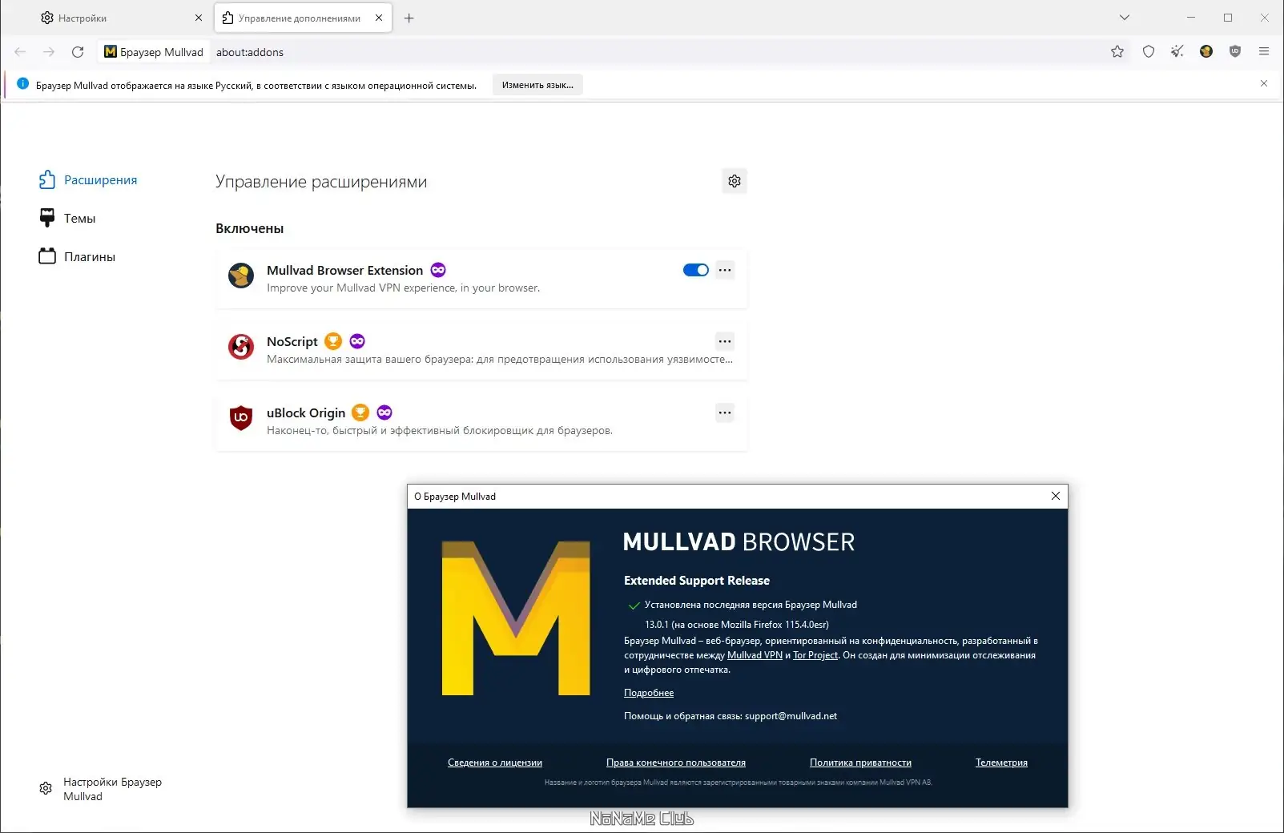The height and width of the screenshot is (833, 1284).
Task: Open the Политика приватности link
Action: 860,763
